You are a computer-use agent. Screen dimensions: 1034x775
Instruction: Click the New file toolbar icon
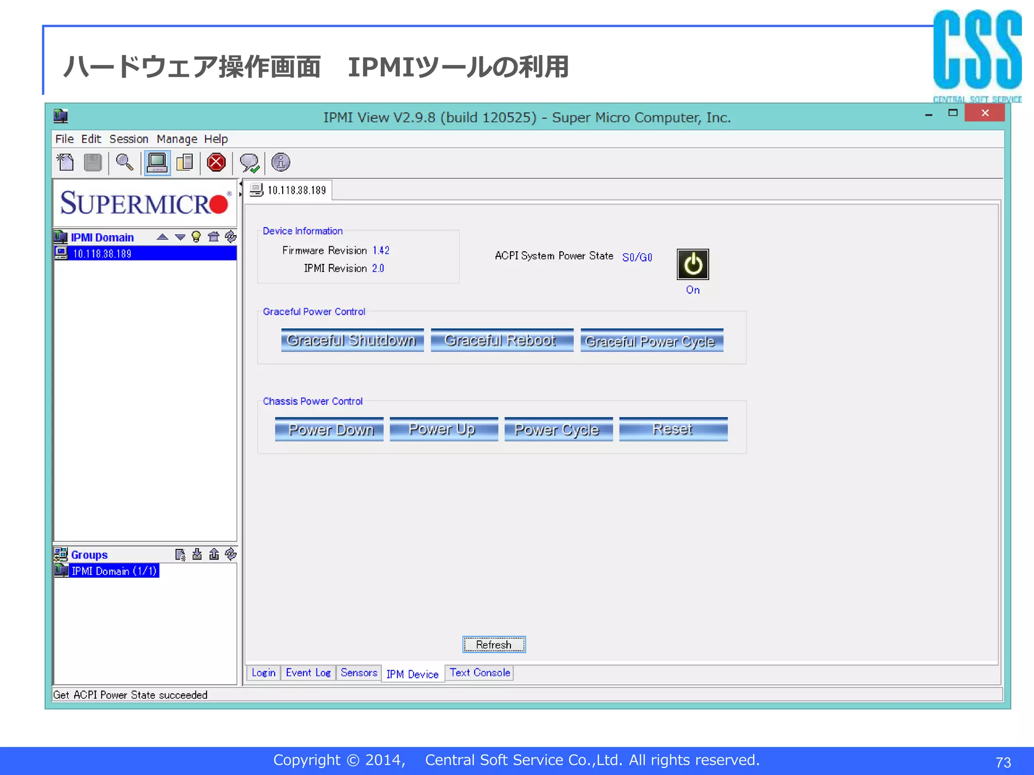[x=65, y=162]
